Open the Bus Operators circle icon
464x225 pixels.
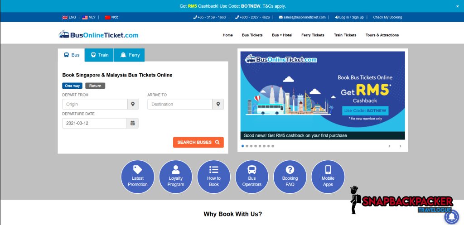click(252, 177)
